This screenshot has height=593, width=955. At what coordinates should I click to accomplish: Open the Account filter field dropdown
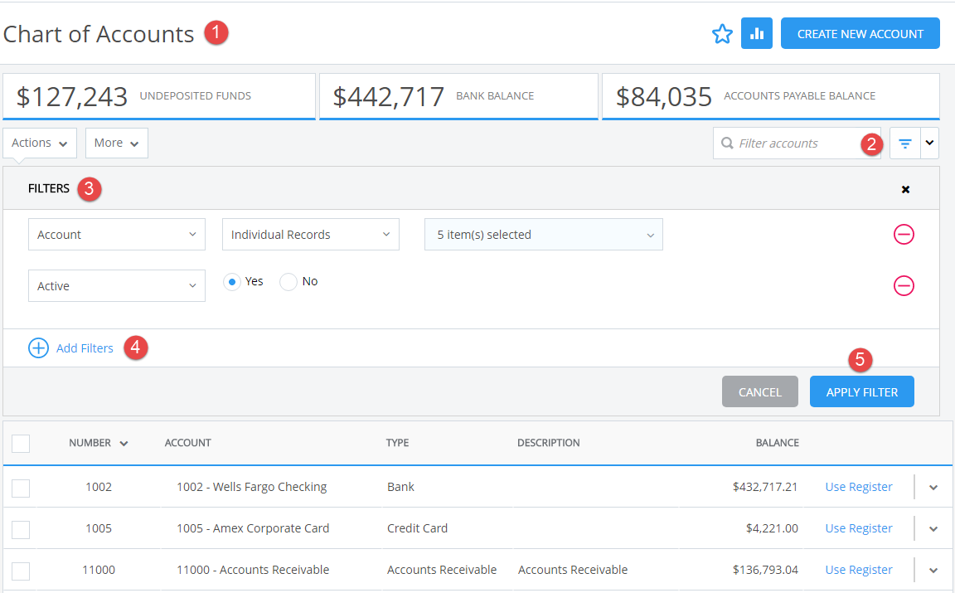(117, 235)
